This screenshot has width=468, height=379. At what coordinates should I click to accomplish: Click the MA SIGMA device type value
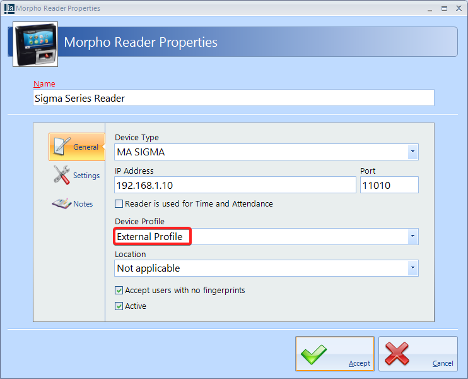[x=141, y=152]
